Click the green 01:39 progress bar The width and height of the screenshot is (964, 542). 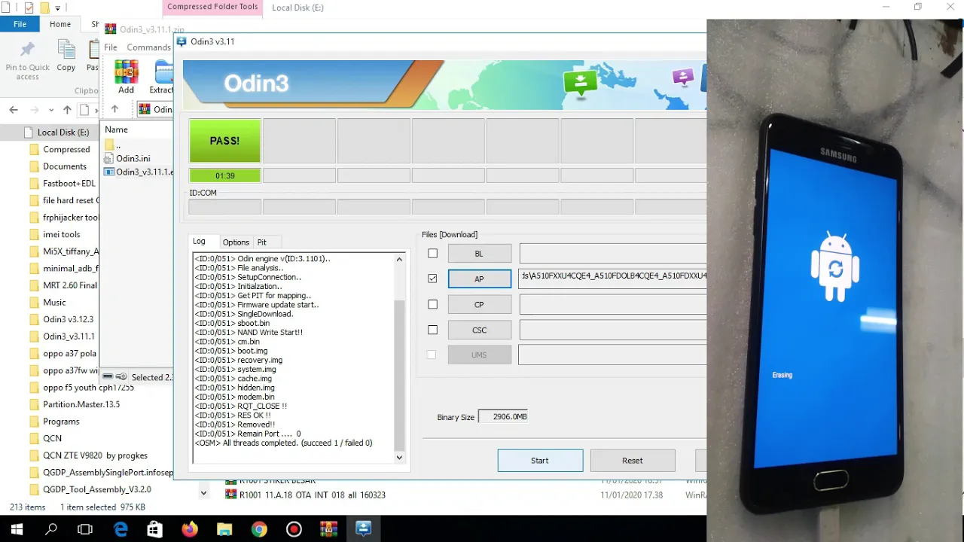tap(225, 175)
